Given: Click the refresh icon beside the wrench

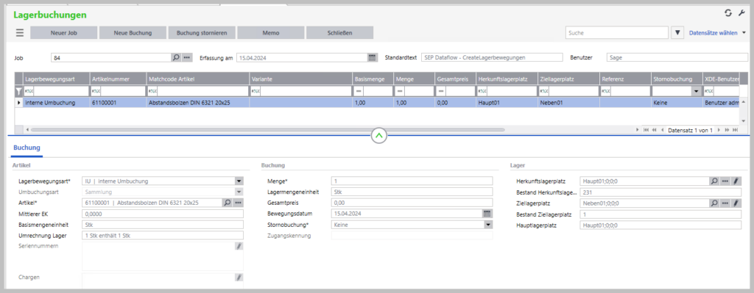Looking at the screenshot, I should pyautogui.click(x=727, y=13).
